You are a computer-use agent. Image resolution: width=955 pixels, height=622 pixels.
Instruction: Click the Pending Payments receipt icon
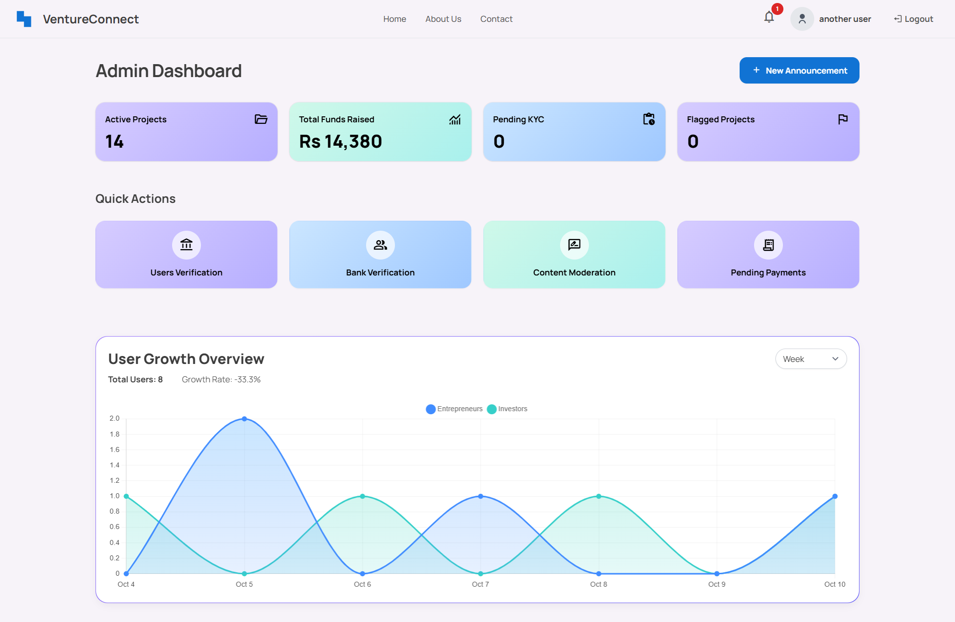click(768, 245)
